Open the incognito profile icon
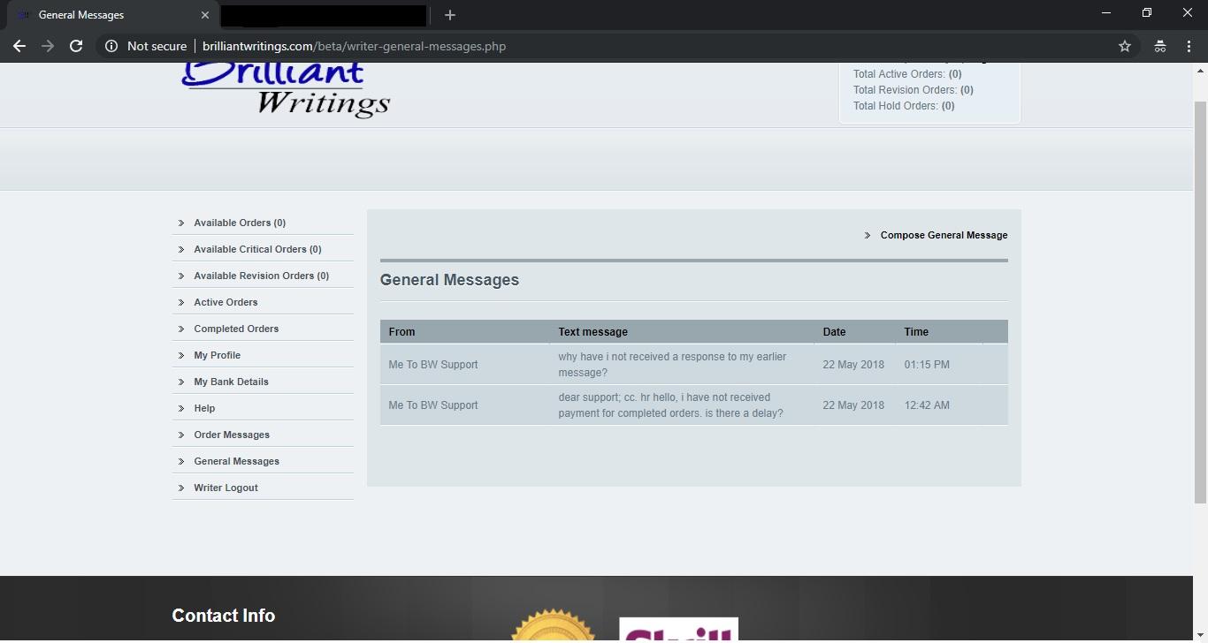 1160,46
